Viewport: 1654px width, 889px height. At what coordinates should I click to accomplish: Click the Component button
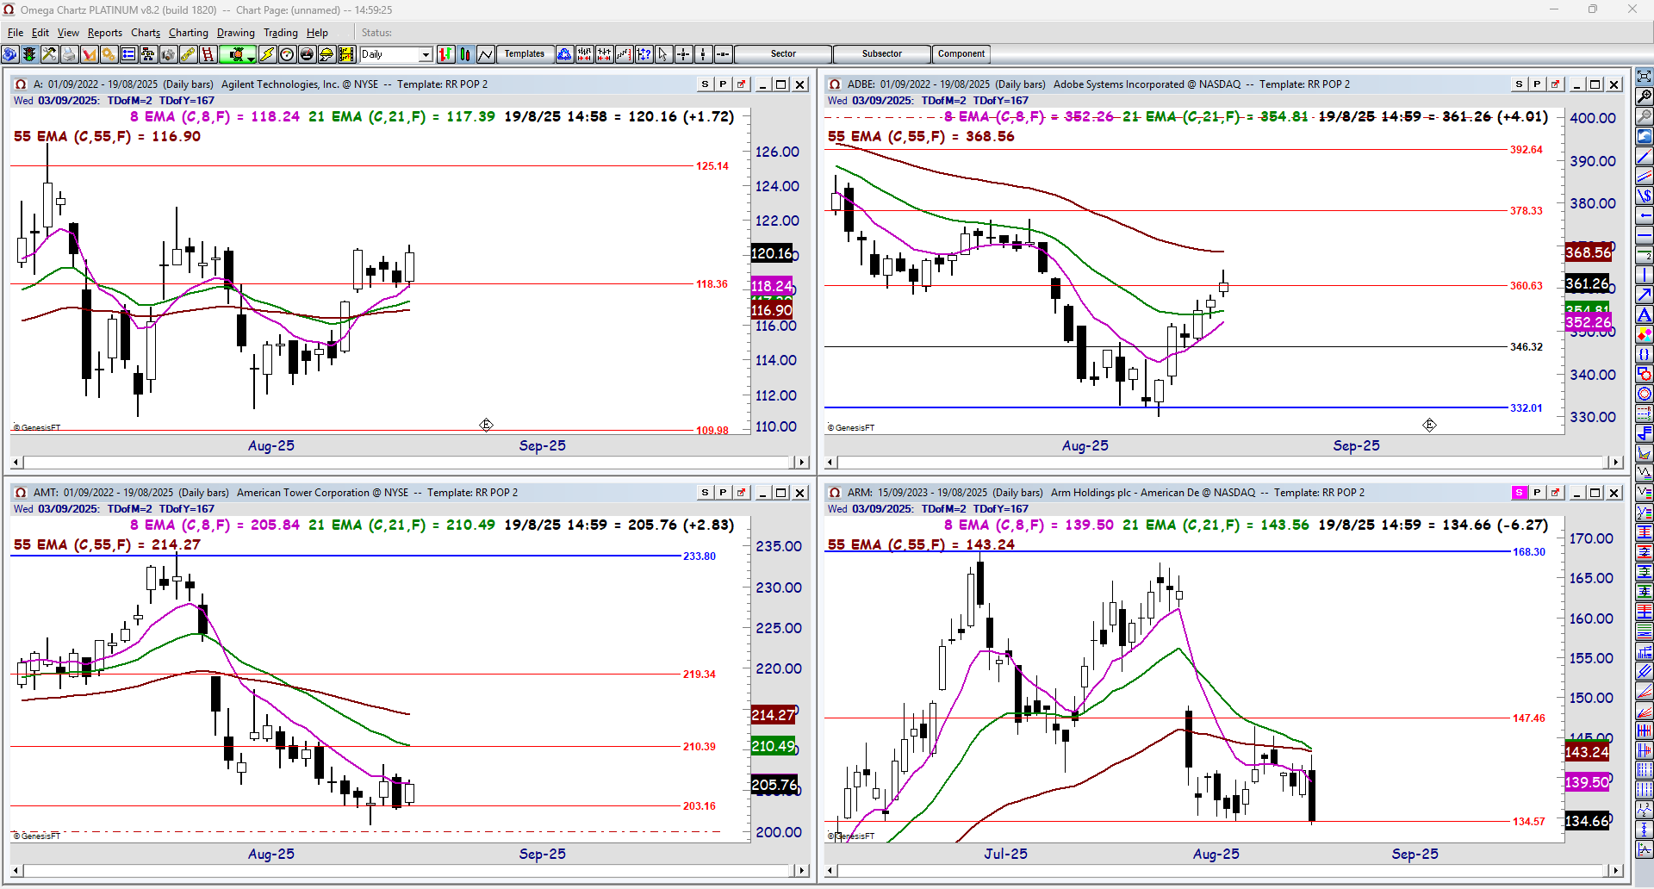coord(961,54)
